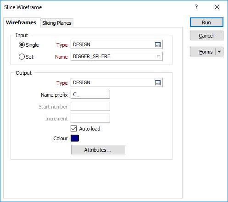Viewport: 228px width, 202px height.
Task: Open the dark blue Colour swatch
Action: [x=75, y=138]
